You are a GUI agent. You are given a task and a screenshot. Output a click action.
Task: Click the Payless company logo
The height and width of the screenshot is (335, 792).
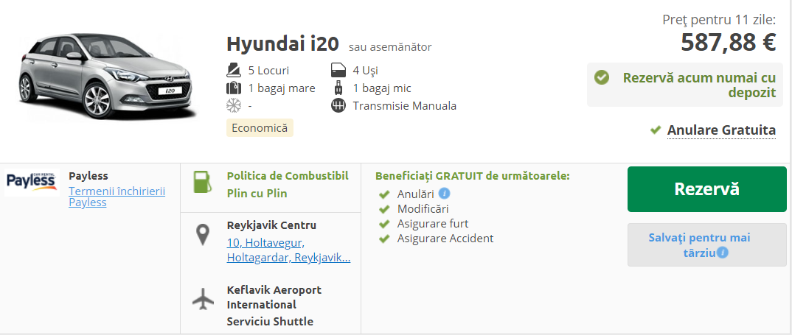[32, 183]
